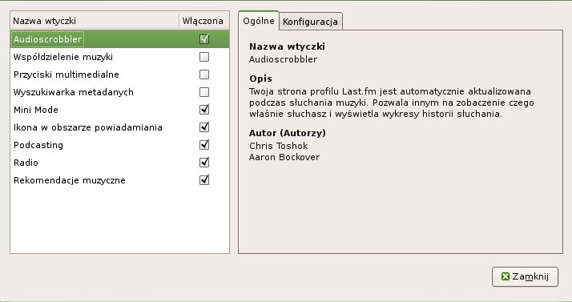Sort by Nazwa wtyczki column header

95,21
